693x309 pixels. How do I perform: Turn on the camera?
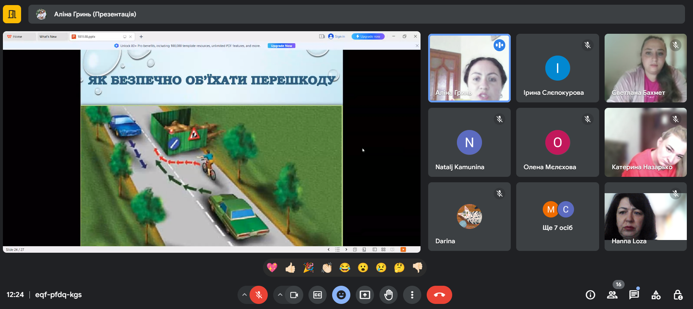pos(294,295)
